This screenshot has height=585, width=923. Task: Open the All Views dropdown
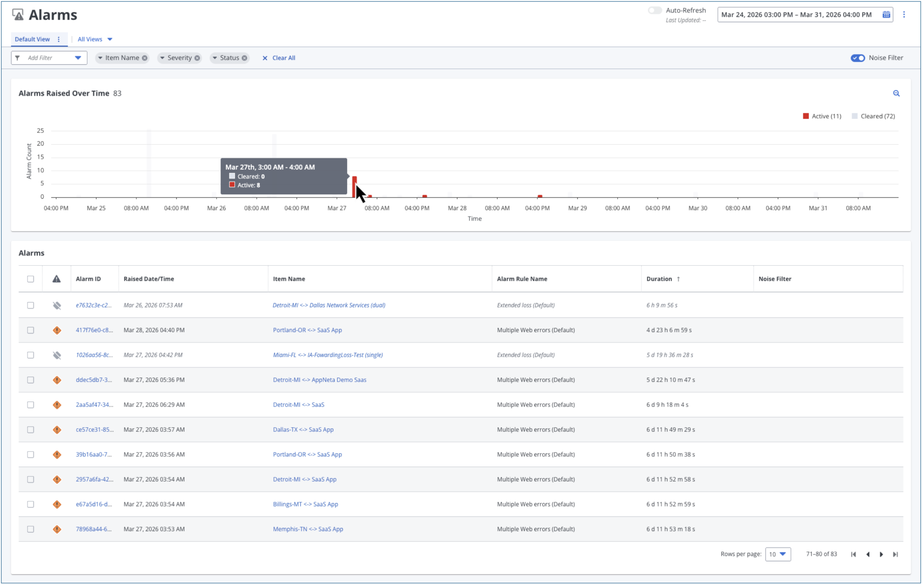95,39
